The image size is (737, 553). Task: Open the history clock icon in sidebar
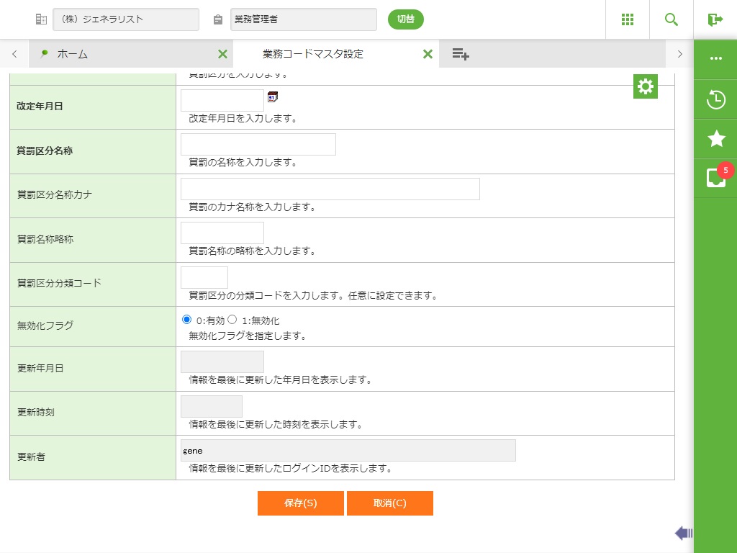pos(716,99)
